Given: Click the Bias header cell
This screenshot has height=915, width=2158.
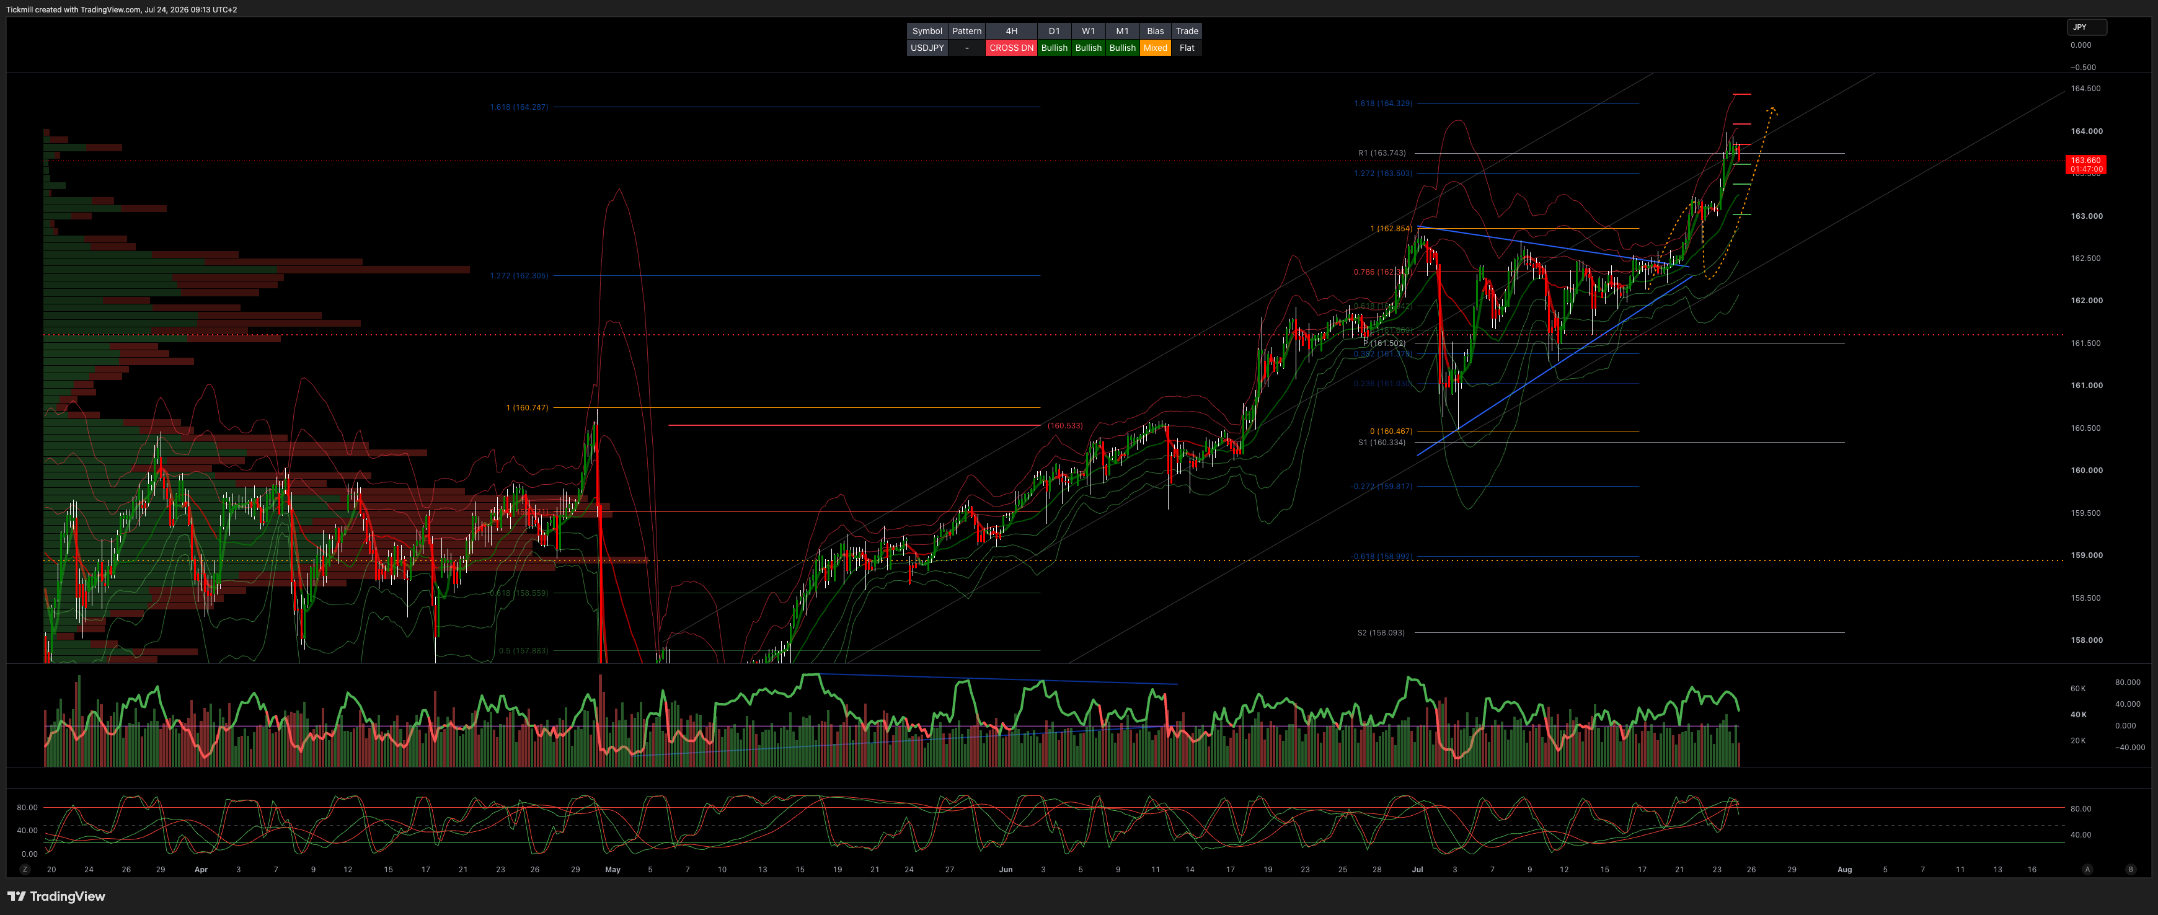Looking at the screenshot, I should click(x=1155, y=31).
